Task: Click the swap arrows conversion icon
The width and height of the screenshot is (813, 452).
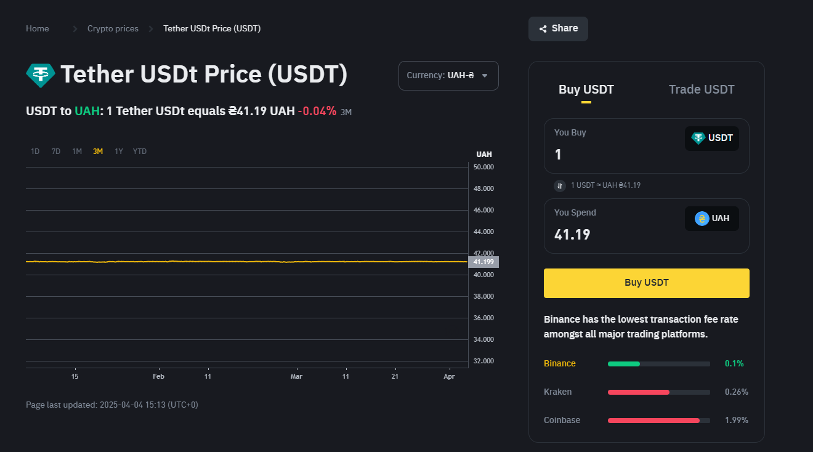Action: 559,185
